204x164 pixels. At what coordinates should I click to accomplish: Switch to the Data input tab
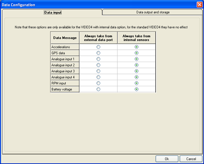tap(53, 12)
